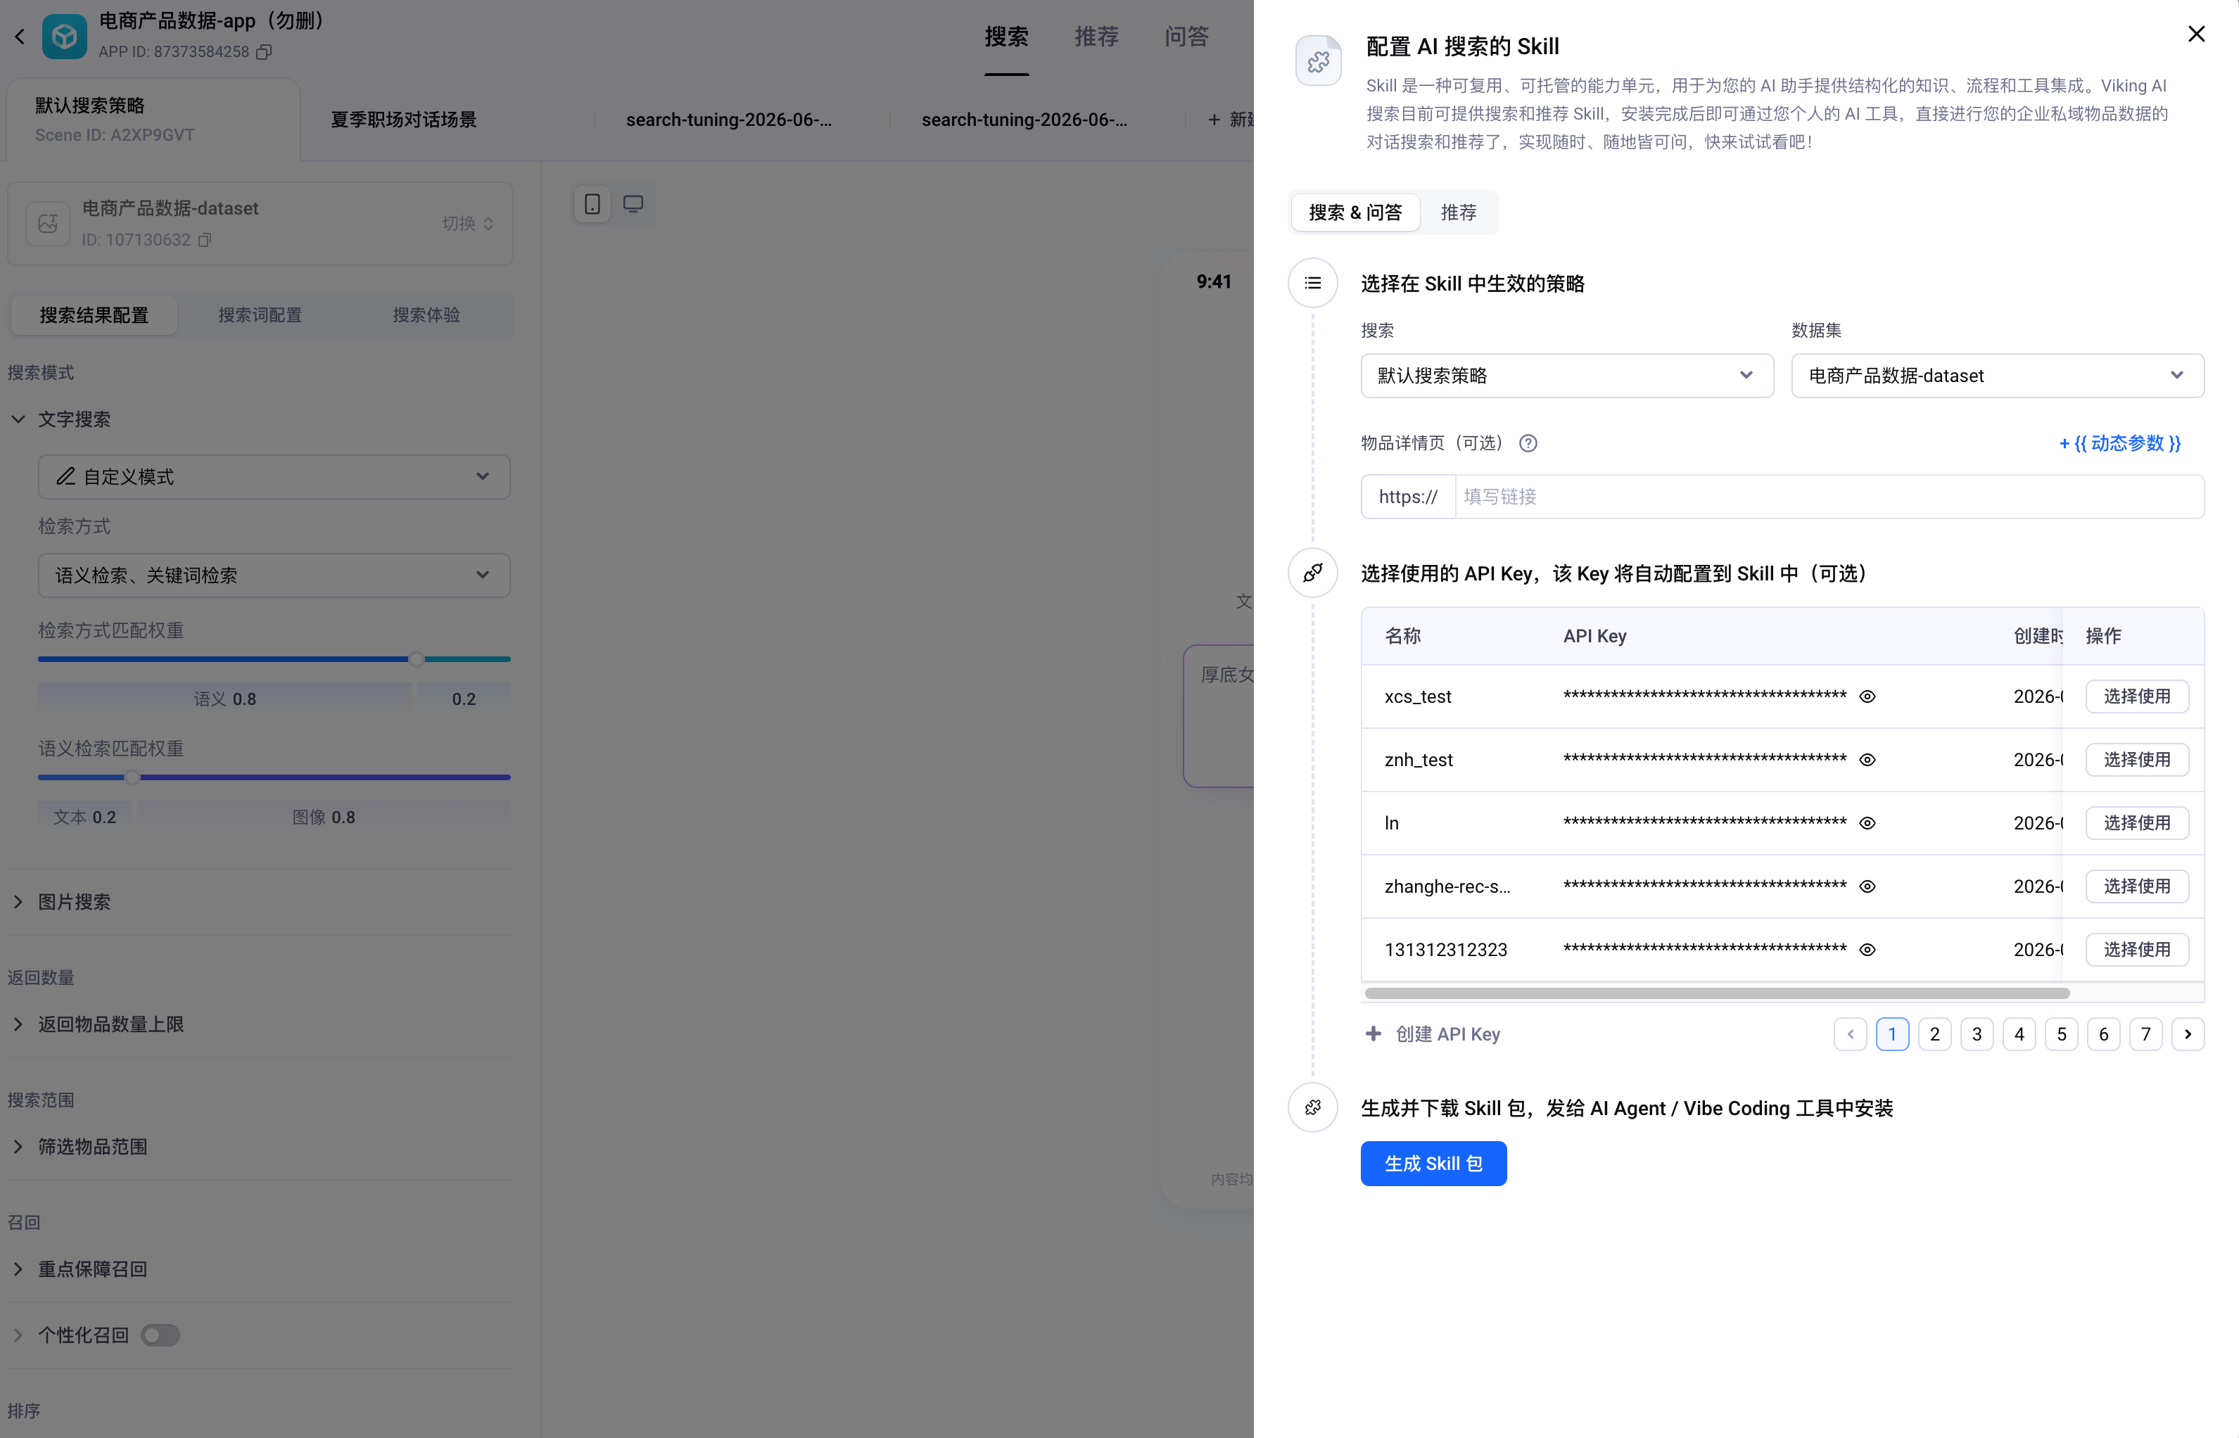
Task: Switch to 搜索结果配置 tab
Action: point(94,314)
